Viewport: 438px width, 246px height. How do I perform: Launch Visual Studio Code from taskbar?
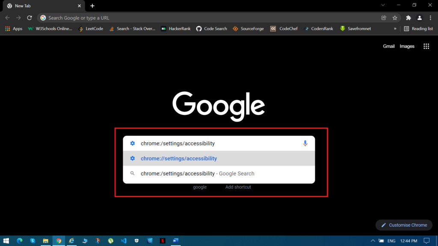tap(124, 240)
